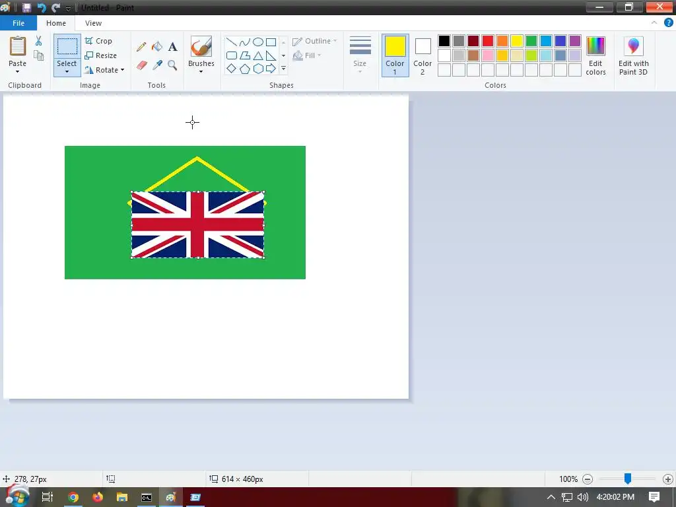
Task: Pick the Eraser tool
Action: coord(141,65)
